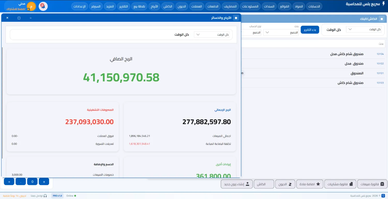The image size is (388, 199).
Task: Click account code 13104
Action: coord(380,54)
